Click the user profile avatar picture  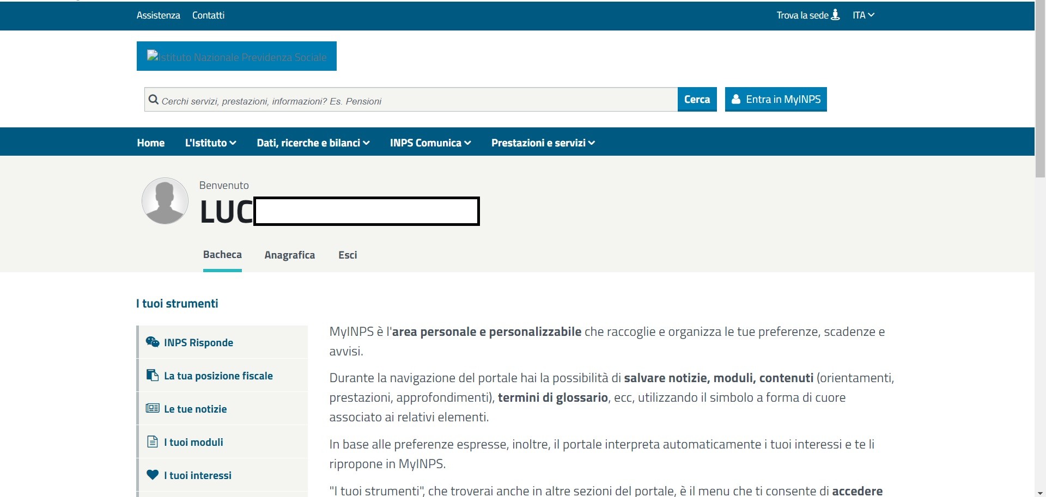pos(165,201)
